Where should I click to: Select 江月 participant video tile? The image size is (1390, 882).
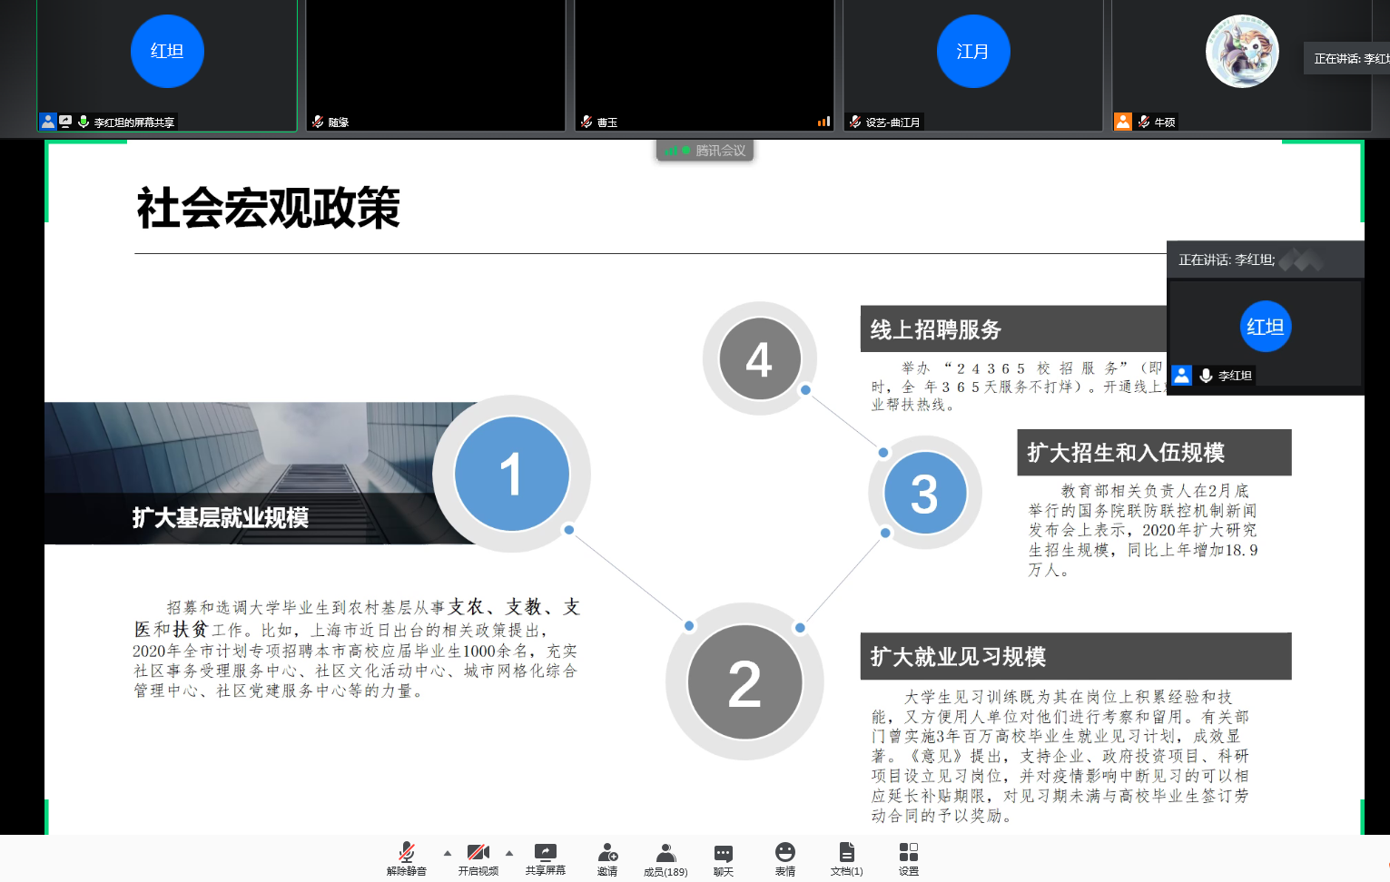point(972,65)
